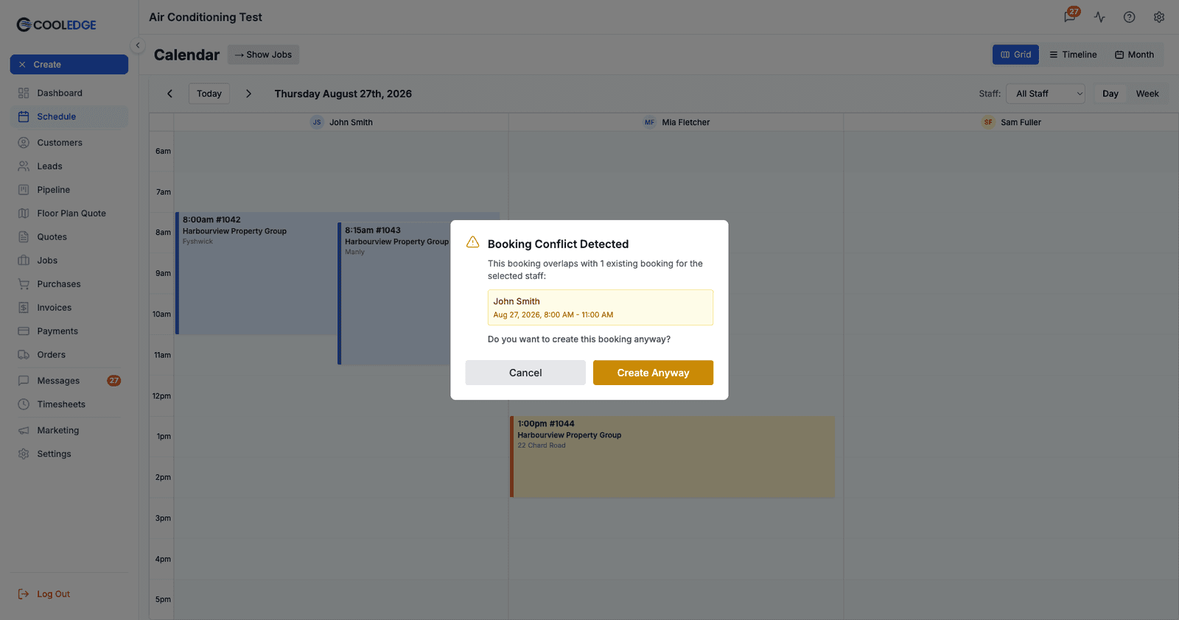Click the Today button
The image size is (1179, 620).
click(209, 94)
